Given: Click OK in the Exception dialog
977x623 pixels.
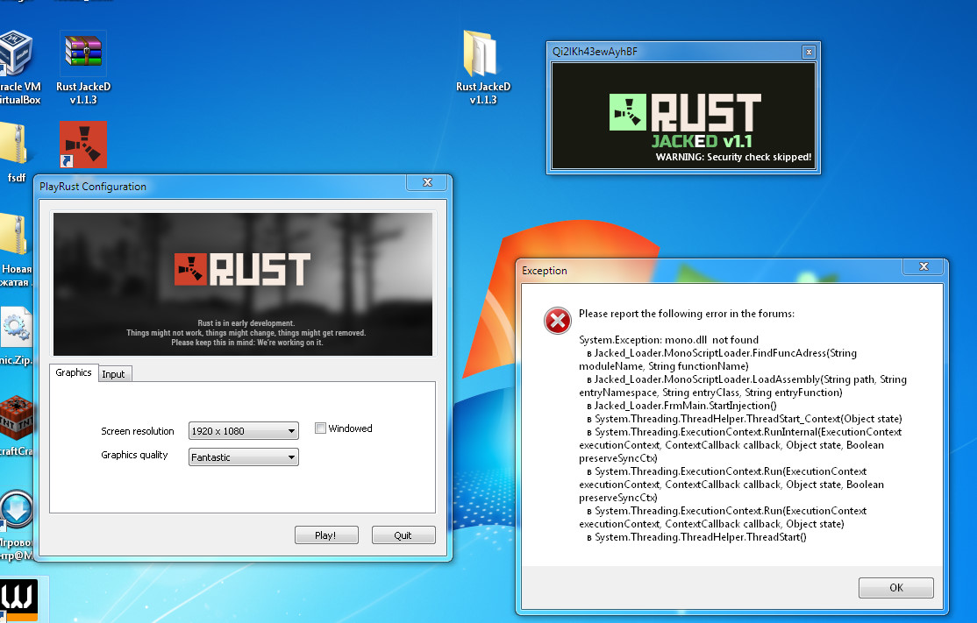Looking at the screenshot, I should click(x=896, y=588).
